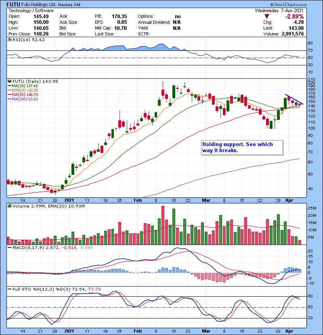Click the Feb label under the price panel
Image resolution: width=323 pixels, height=335 pixels.
coord(138,201)
